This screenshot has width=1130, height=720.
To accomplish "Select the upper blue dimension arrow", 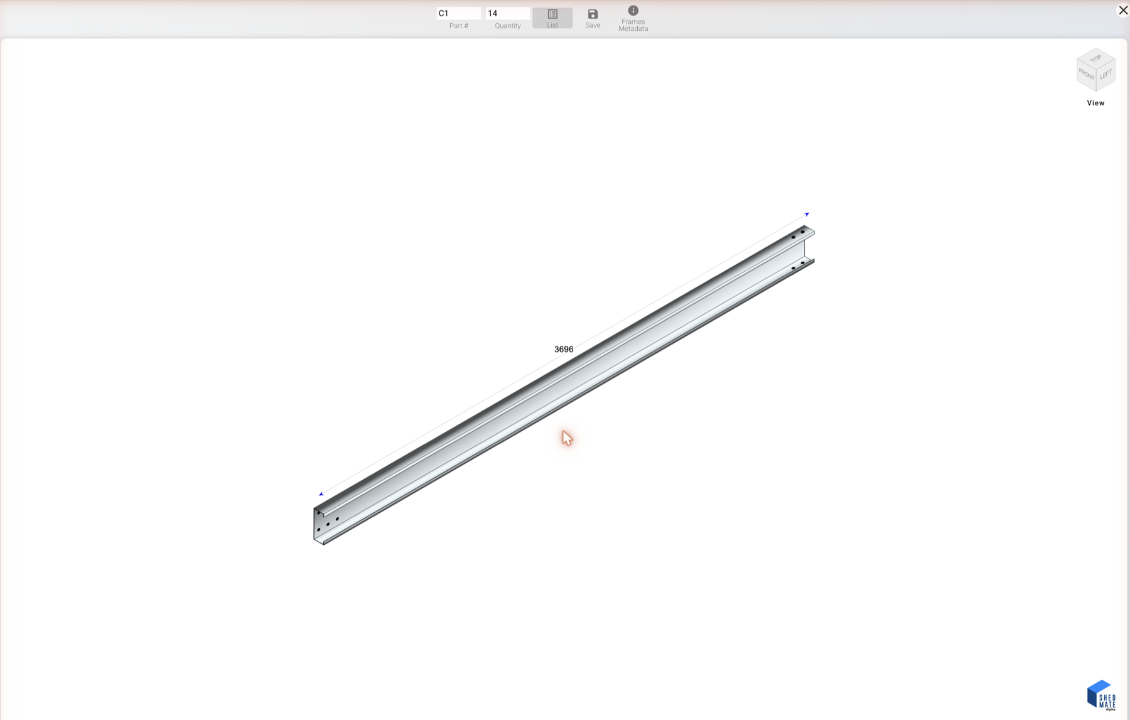I will click(807, 215).
